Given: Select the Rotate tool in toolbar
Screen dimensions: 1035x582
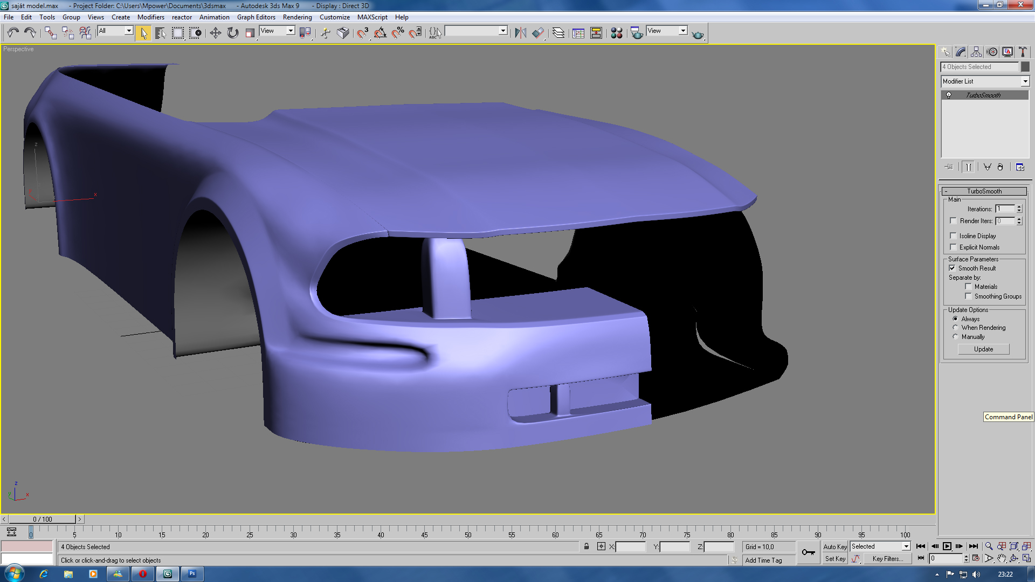Looking at the screenshot, I should 232,33.
